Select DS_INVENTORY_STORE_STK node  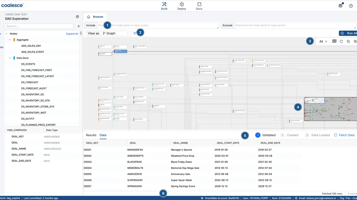tap(38, 107)
